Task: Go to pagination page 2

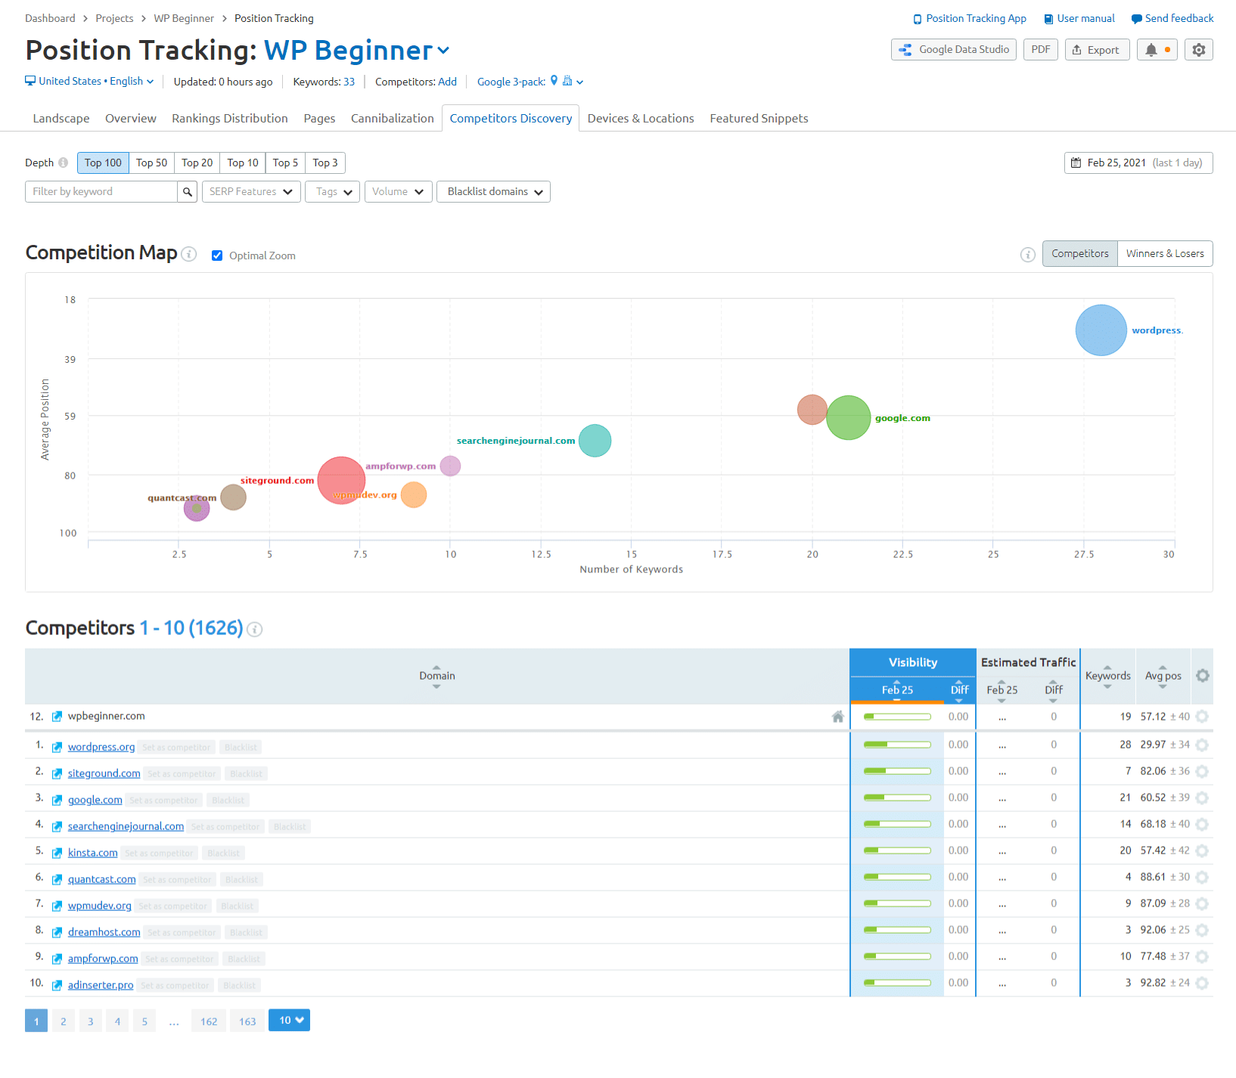Action: point(64,1021)
